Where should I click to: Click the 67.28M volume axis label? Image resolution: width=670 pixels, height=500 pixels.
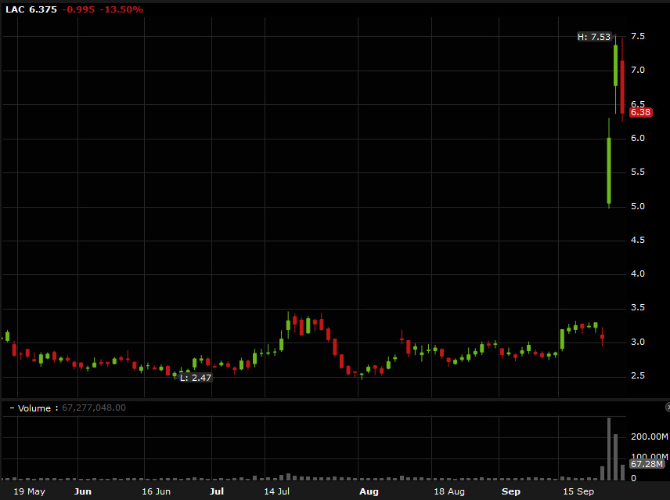point(647,465)
